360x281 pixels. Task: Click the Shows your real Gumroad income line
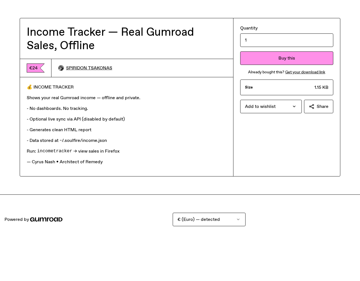84,98
